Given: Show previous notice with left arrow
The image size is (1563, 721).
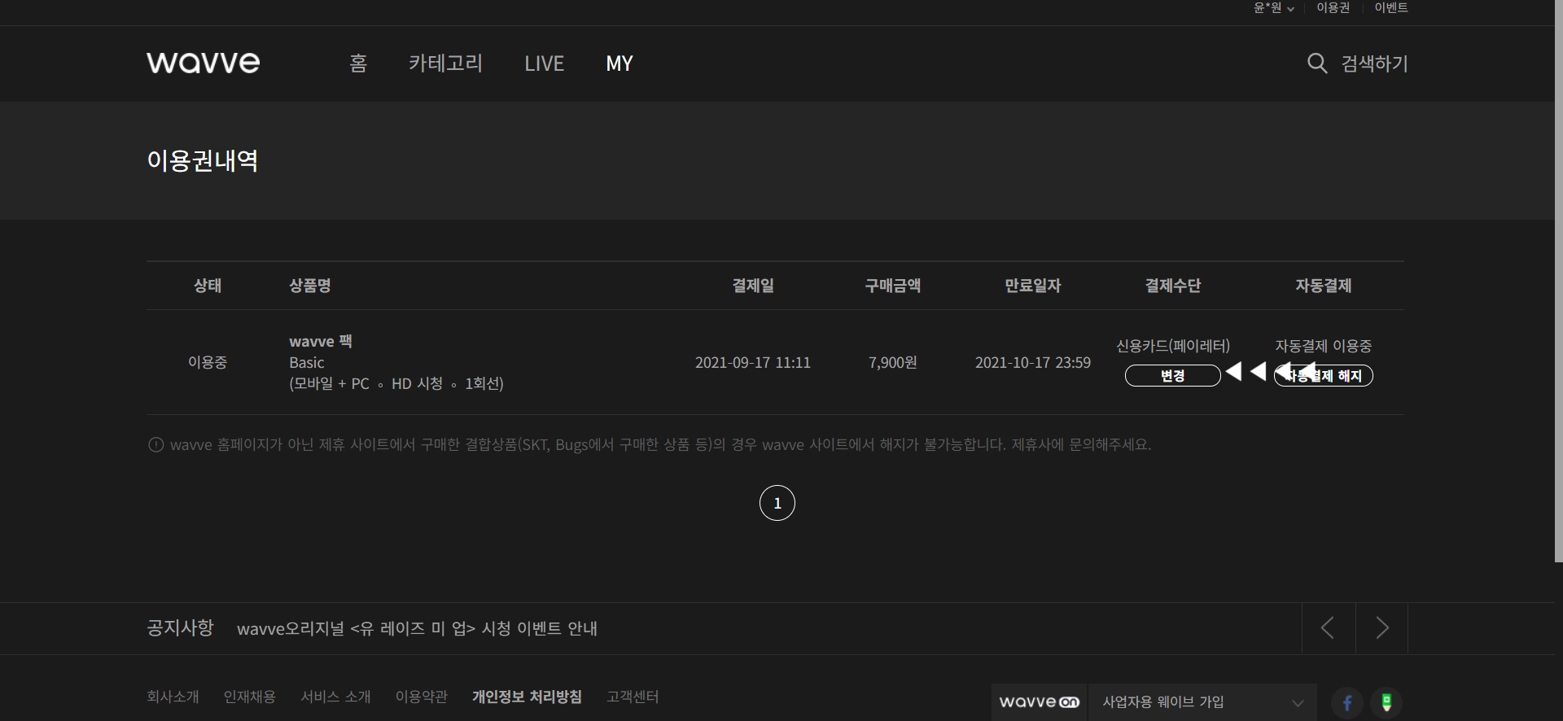Looking at the screenshot, I should coord(1328,628).
